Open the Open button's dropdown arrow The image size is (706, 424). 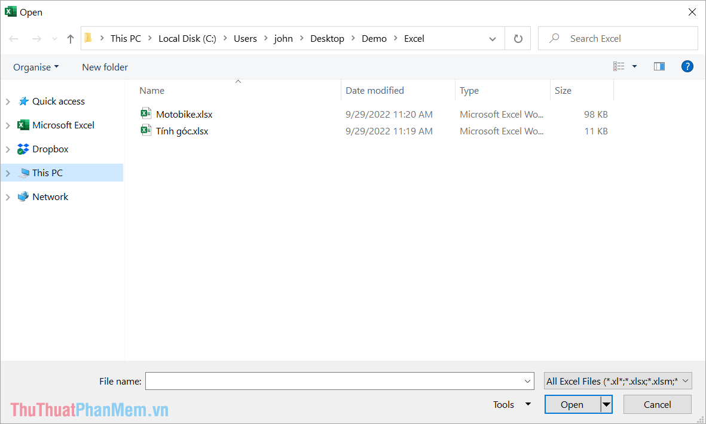(606, 404)
